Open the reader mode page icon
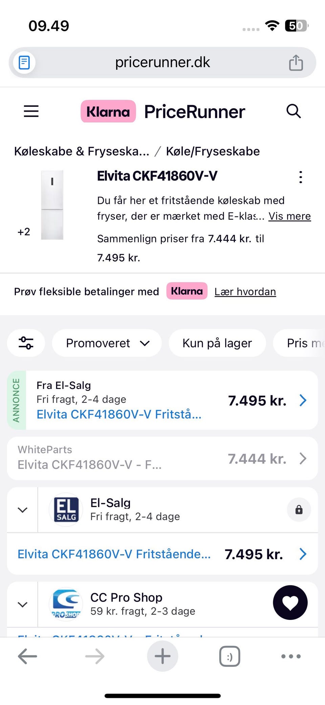 24,63
